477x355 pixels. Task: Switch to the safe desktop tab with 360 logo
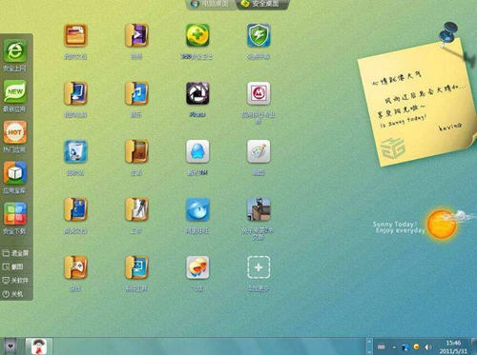(262, 4)
